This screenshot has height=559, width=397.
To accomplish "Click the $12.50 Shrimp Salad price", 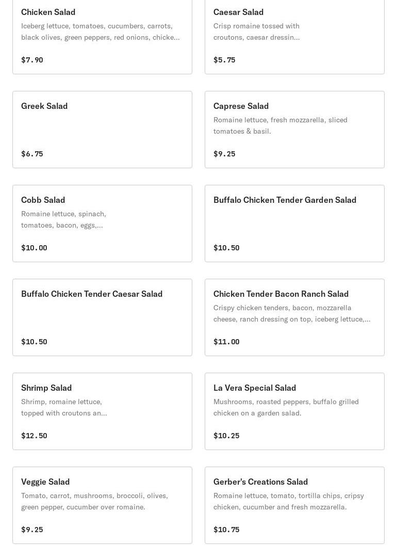I will 34,436.
